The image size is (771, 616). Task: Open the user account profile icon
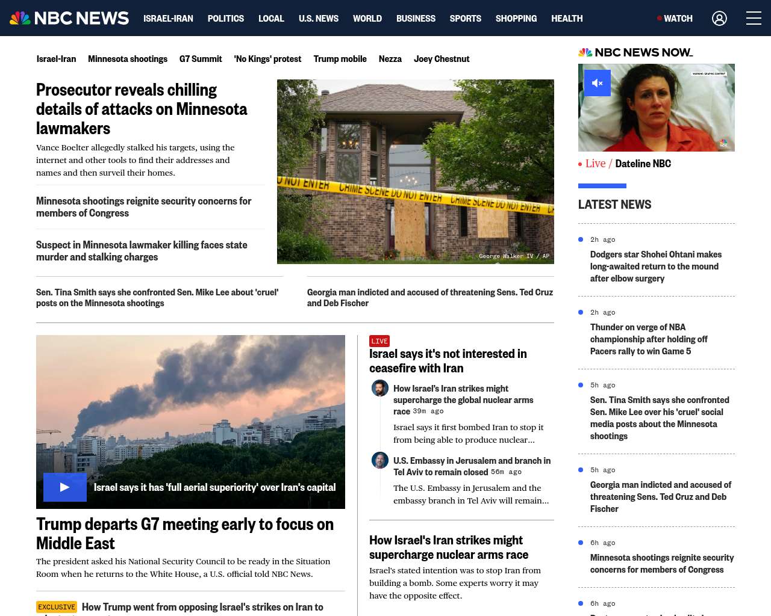point(719,18)
